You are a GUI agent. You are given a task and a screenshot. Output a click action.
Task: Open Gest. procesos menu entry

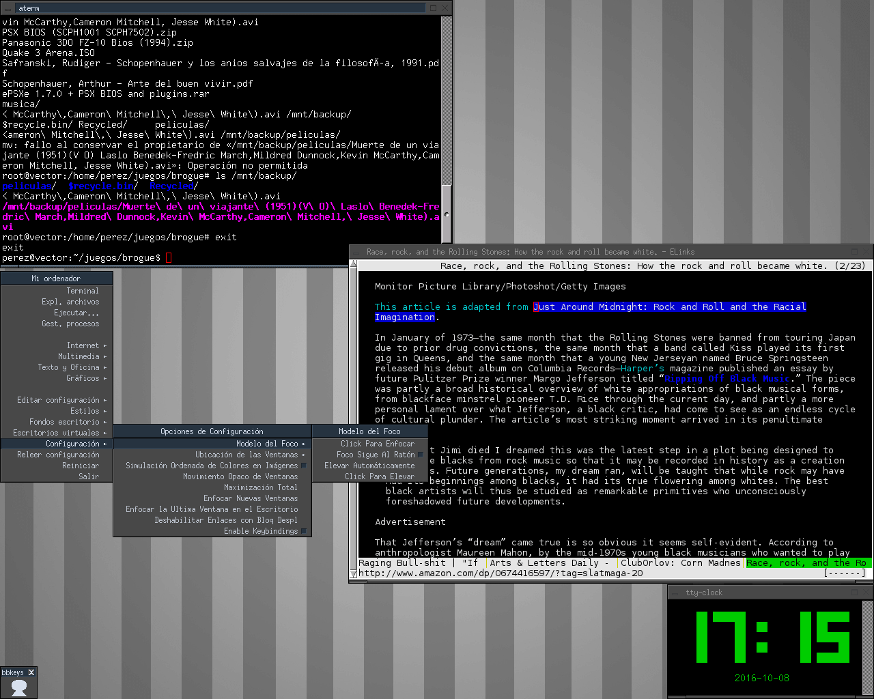point(57,324)
